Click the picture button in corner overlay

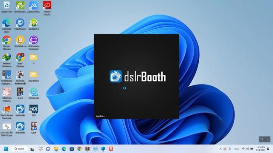coord(267,139)
